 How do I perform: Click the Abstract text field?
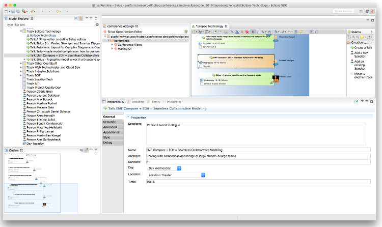click(258, 156)
